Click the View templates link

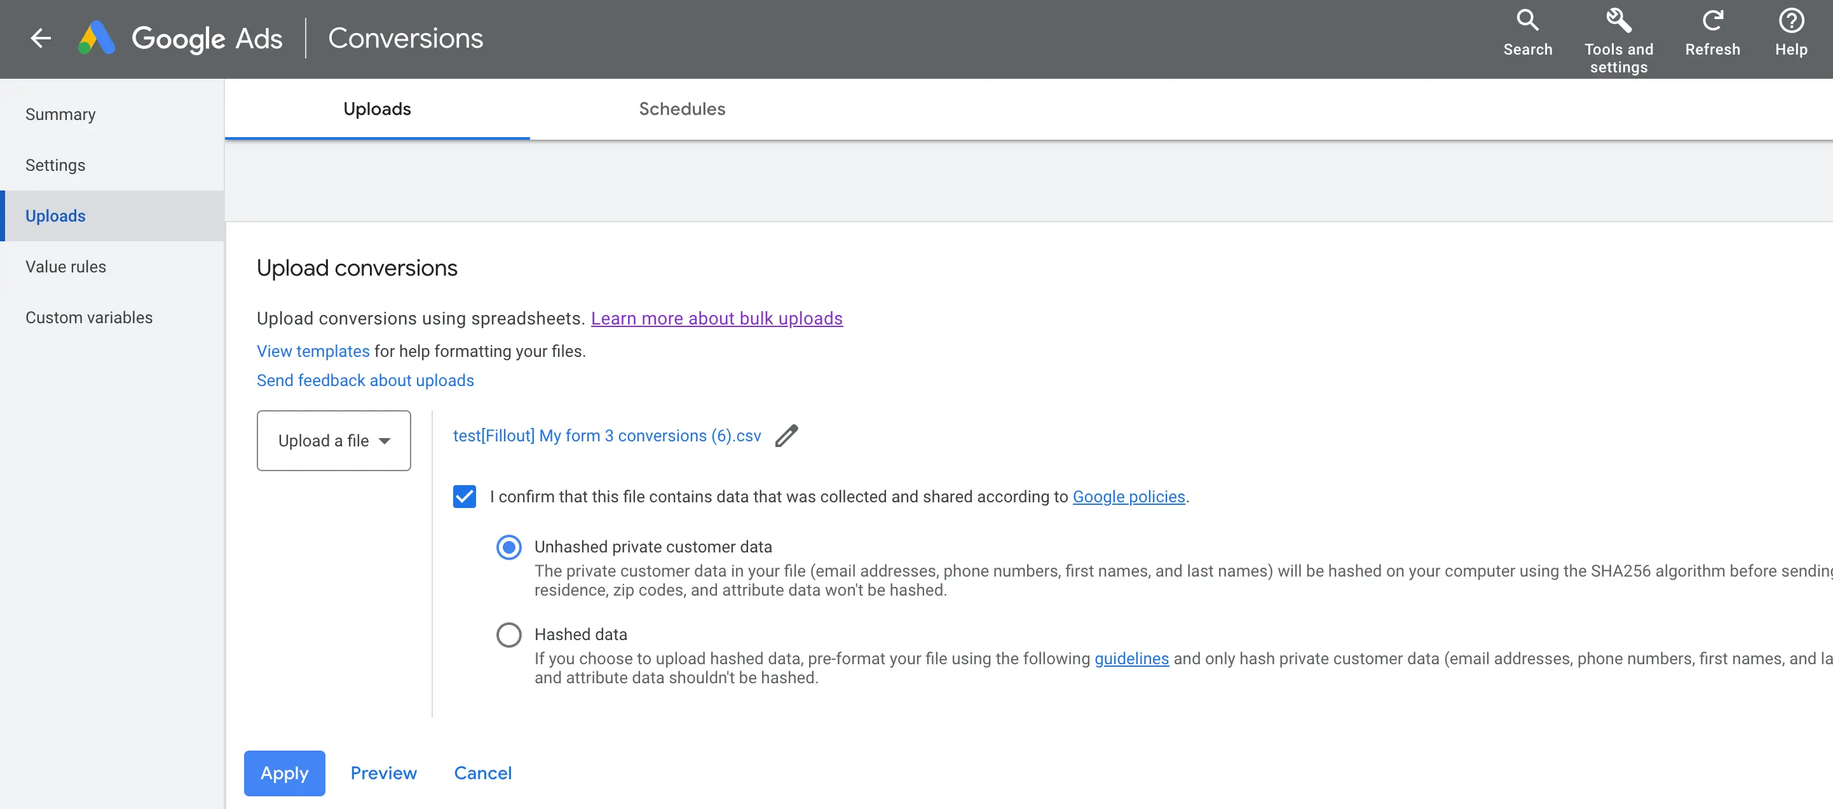(313, 351)
